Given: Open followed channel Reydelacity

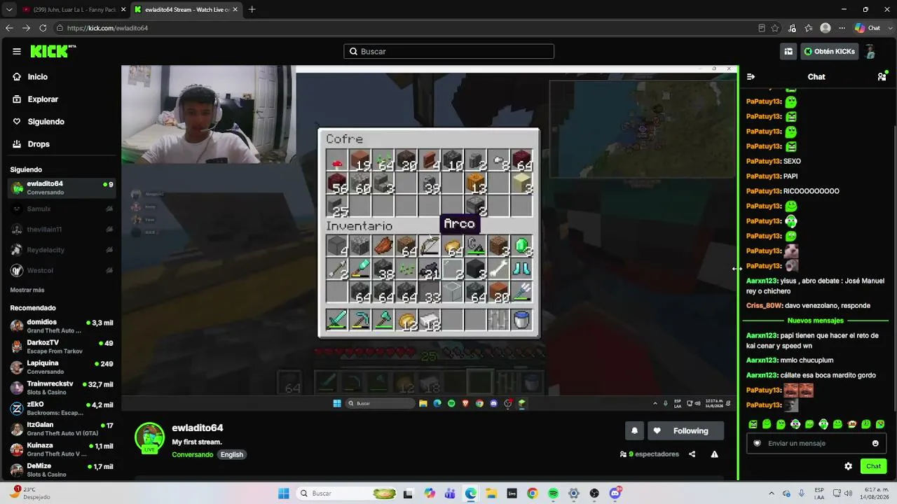Looking at the screenshot, I should [x=62, y=250].
